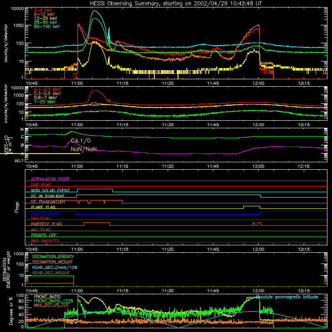
Task: Select the SC_TRANSMITTER flag label
Action: click(48, 202)
